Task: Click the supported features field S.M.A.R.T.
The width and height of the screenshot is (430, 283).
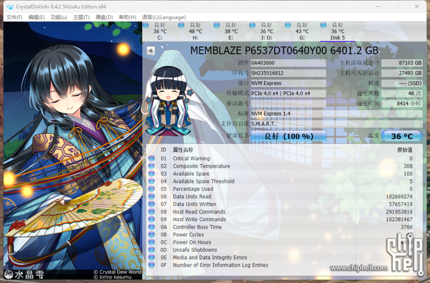Action: (x=337, y=124)
